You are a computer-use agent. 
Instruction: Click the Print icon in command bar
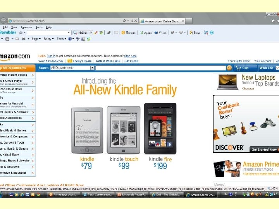tap(23, 39)
